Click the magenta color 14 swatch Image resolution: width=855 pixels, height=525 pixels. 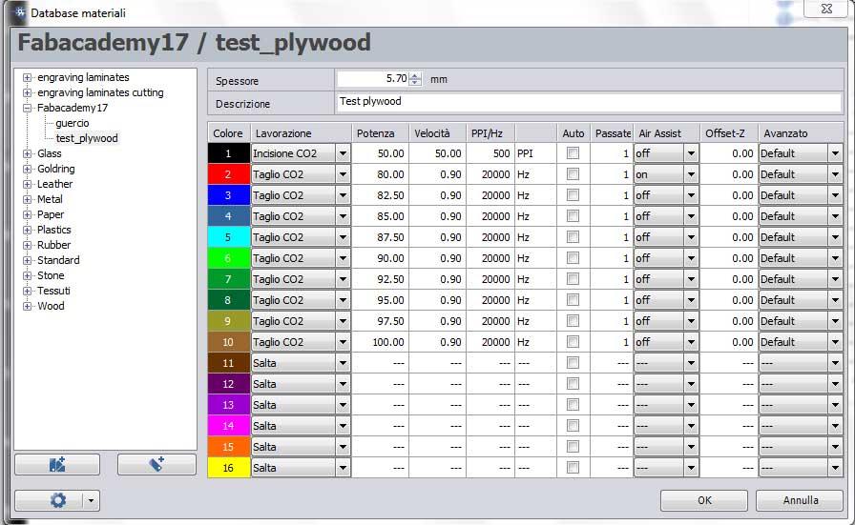click(x=228, y=426)
